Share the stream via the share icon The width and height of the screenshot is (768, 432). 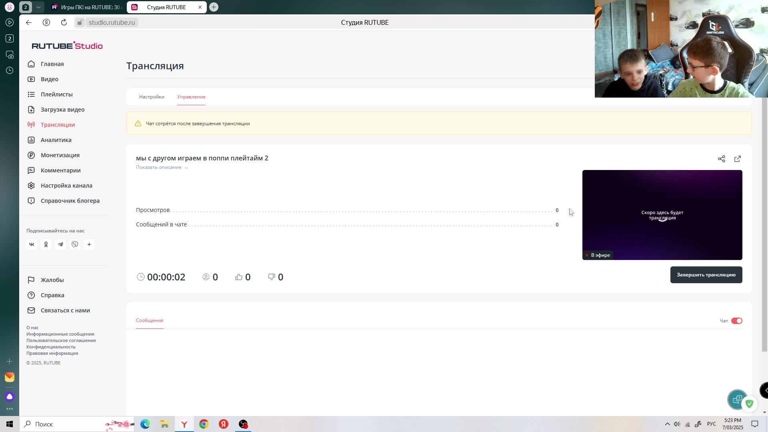pos(722,159)
